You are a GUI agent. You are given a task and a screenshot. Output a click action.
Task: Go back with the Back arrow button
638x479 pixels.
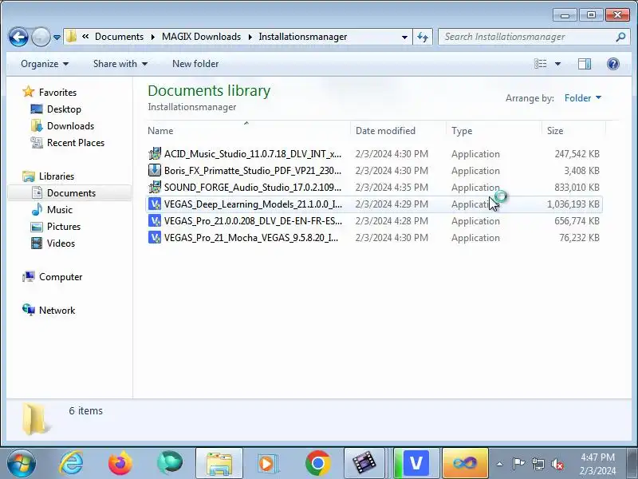click(18, 37)
